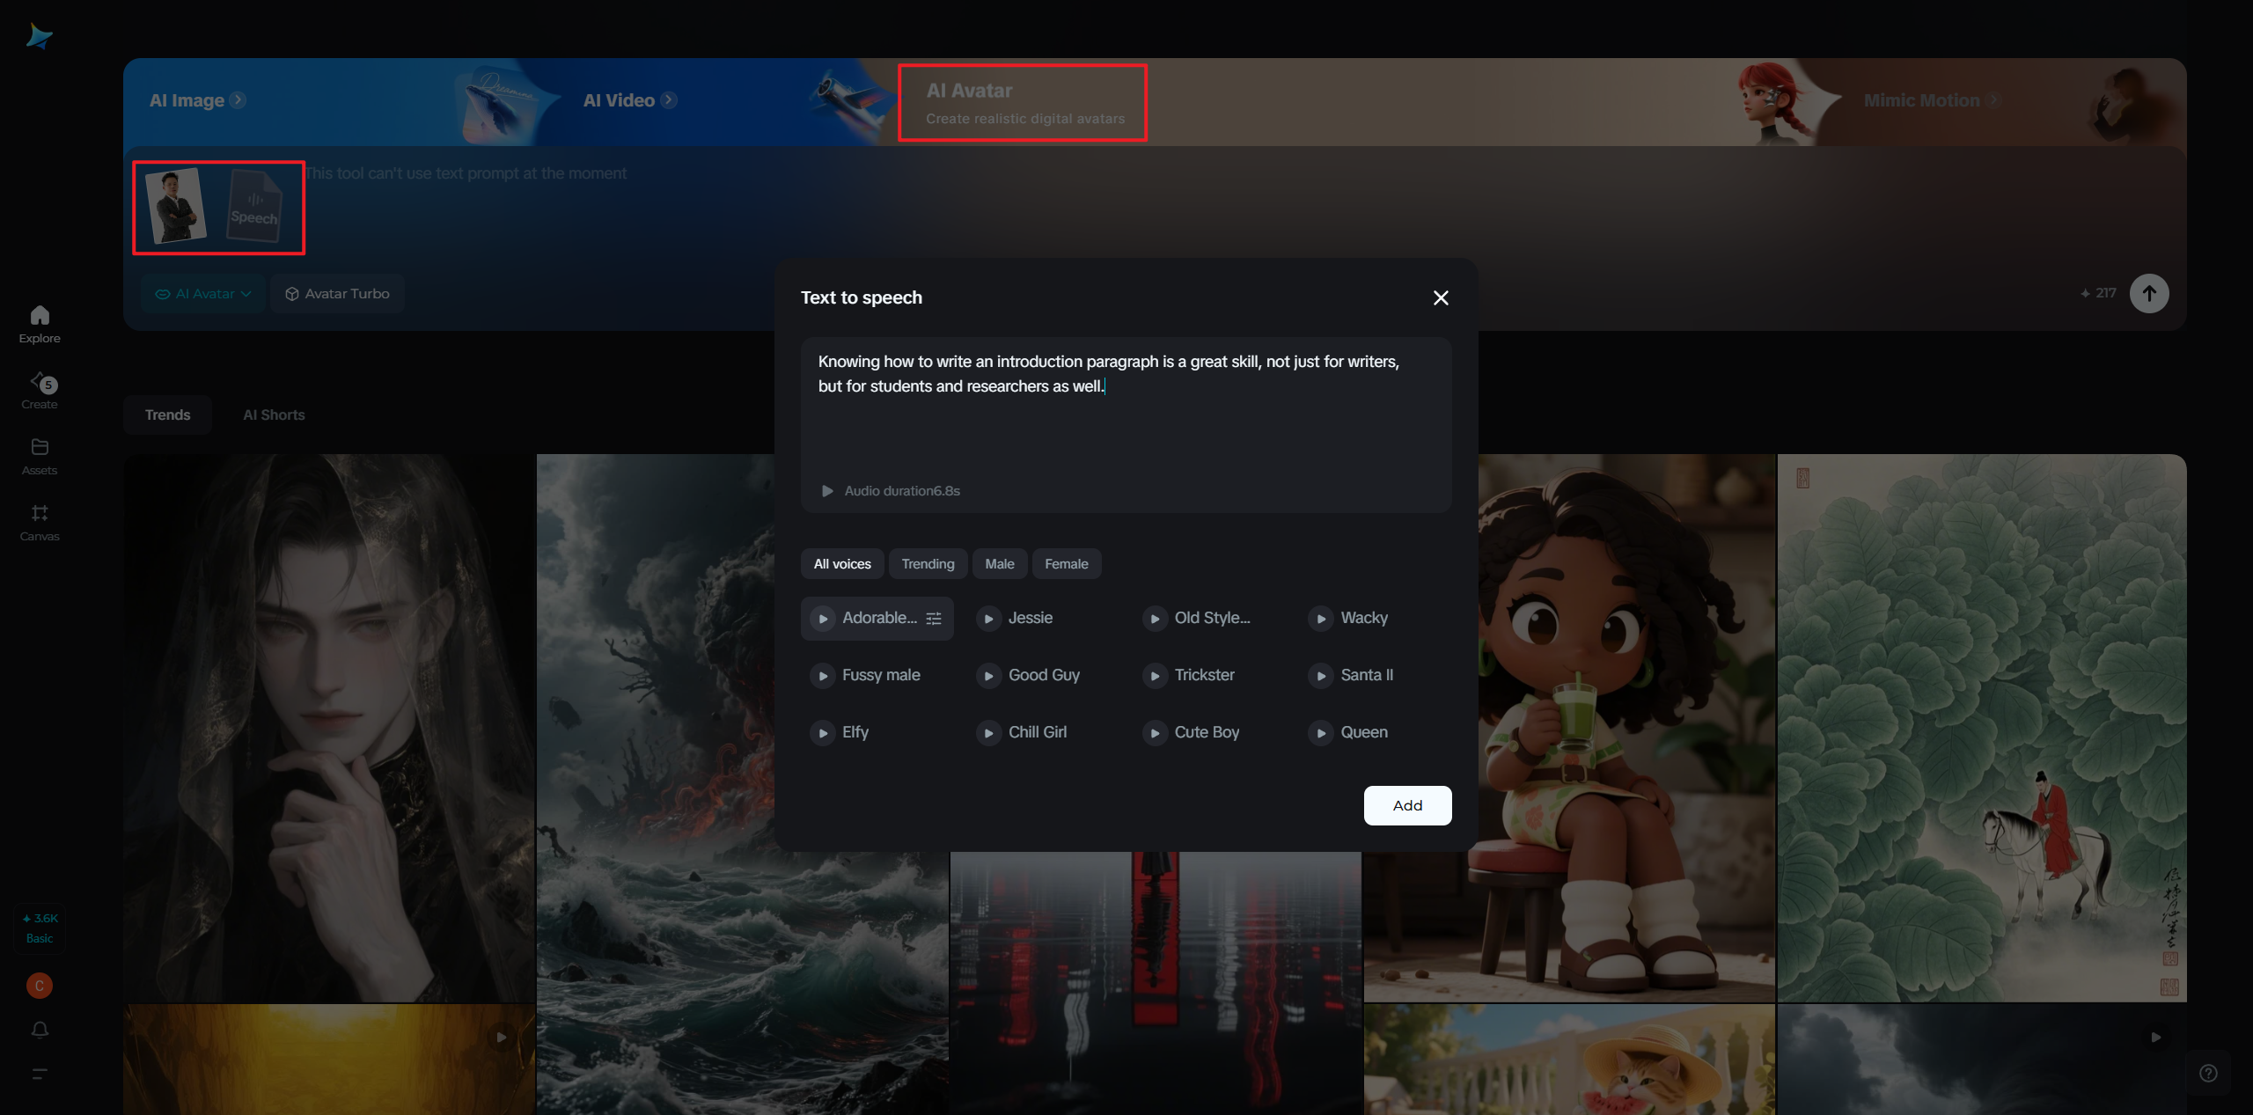
Task: Preview the Jessie voice play icon
Action: pyautogui.click(x=988, y=619)
